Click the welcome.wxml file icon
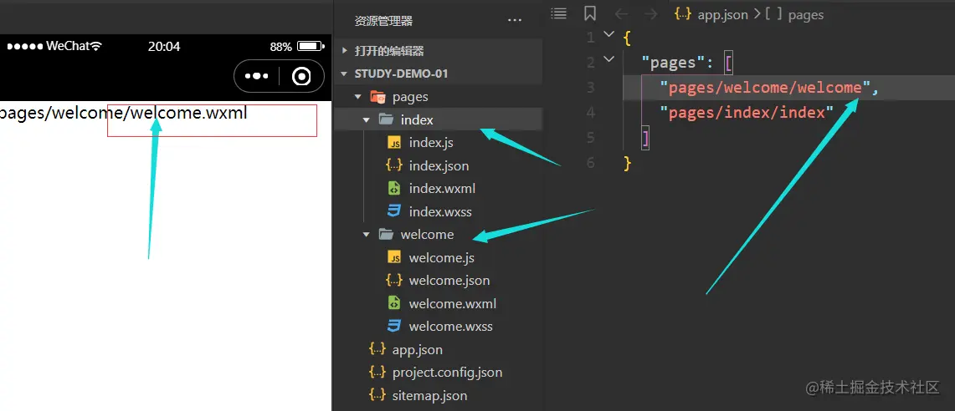Image resolution: width=955 pixels, height=411 pixels. 394,303
